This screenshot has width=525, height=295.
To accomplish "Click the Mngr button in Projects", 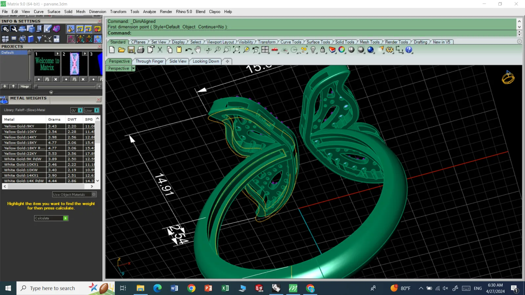I will pos(25,87).
